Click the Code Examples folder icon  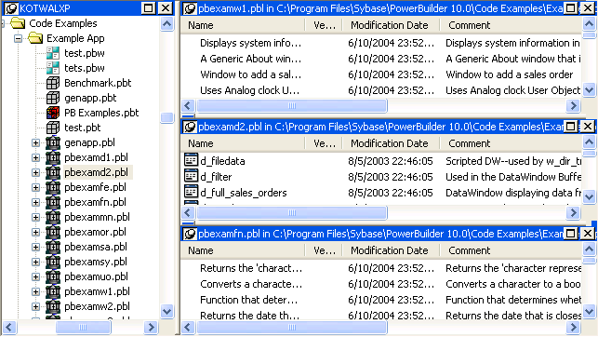point(18,23)
